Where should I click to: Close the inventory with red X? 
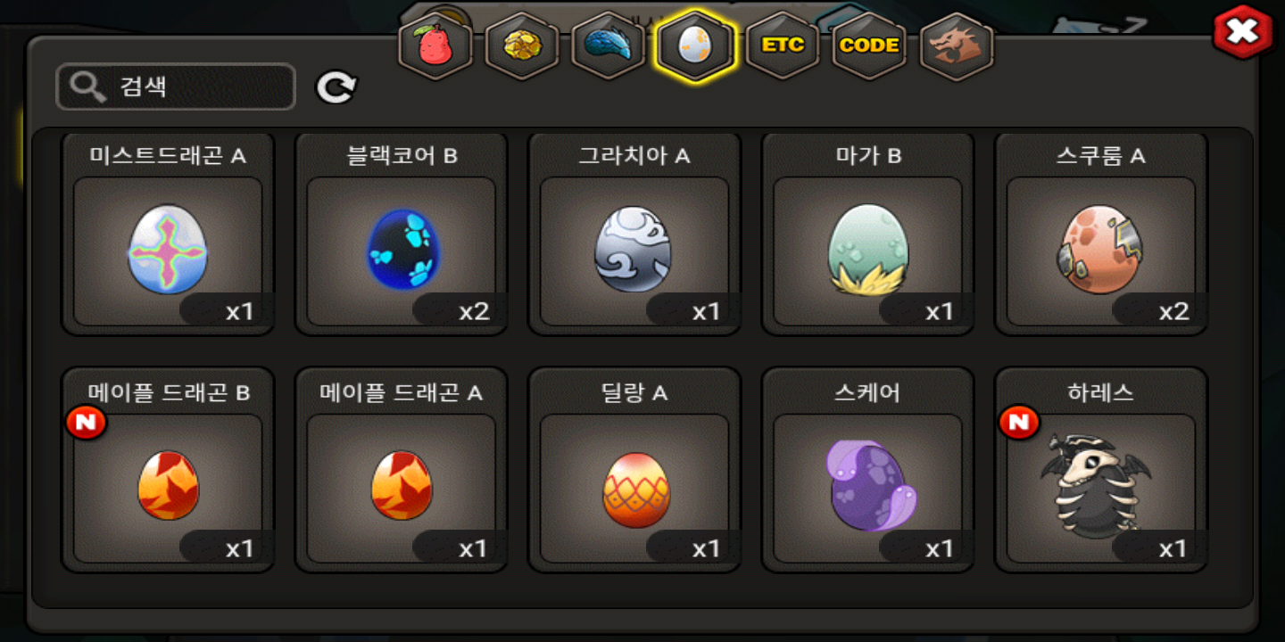1241,33
